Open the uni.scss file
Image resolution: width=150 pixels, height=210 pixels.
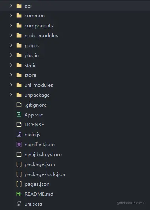tap(33, 204)
